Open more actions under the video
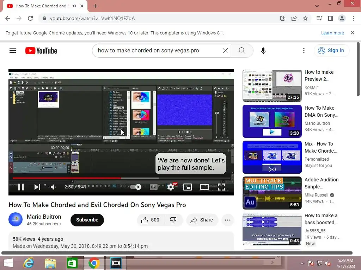This screenshot has height=270, width=361. pos(228,220)
